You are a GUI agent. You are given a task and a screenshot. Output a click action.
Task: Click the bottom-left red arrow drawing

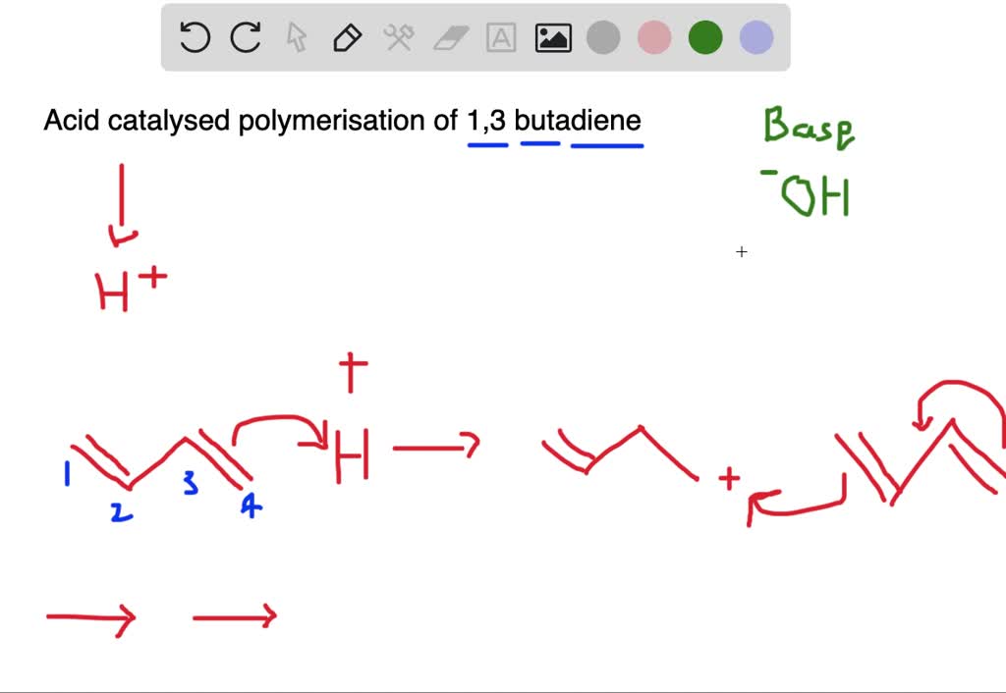pos(88,616)
